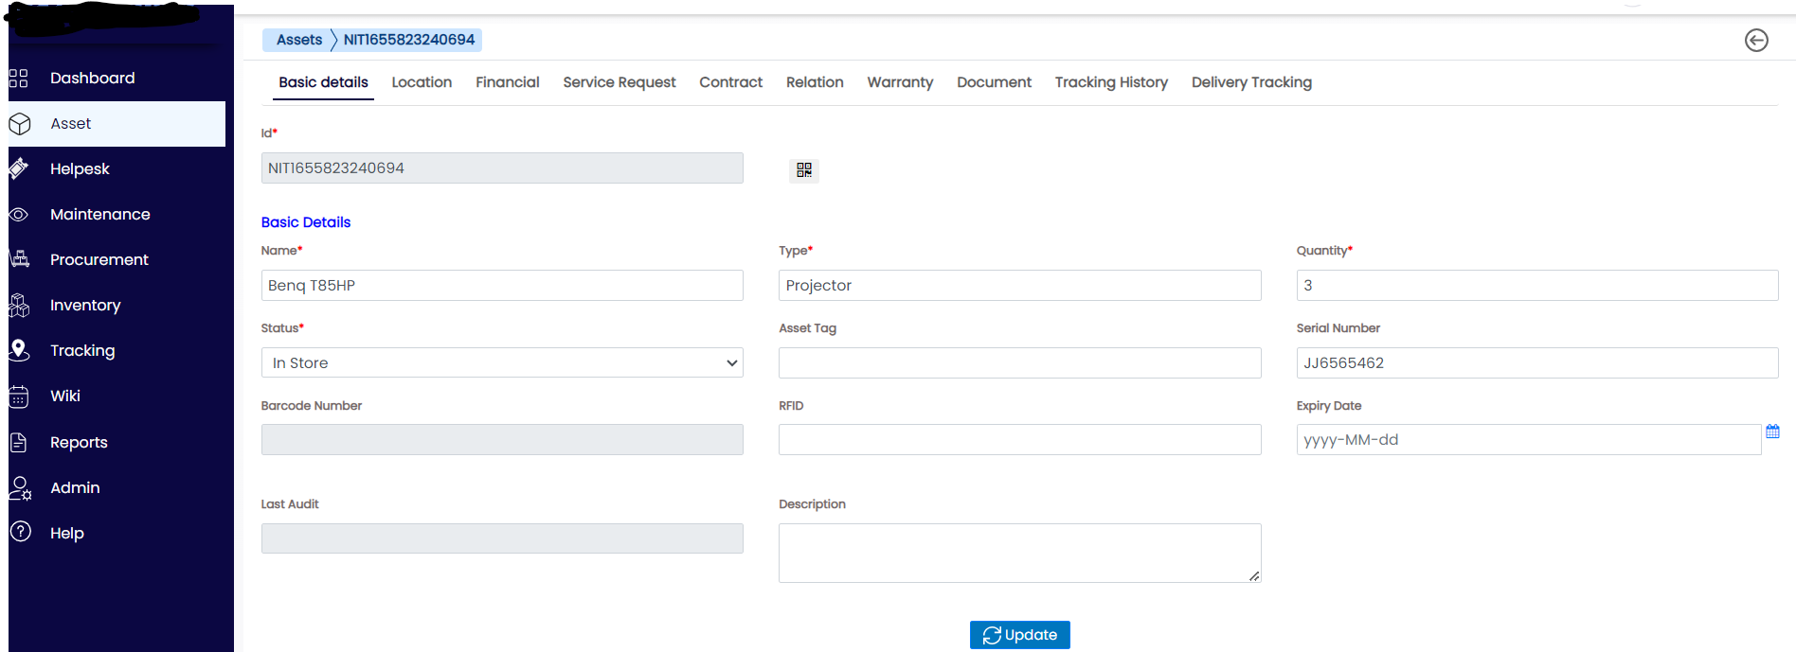The height and width of the screenshot is (652, 1796).
Task: Switch to the Tracking History tab
Action: click(1111, 82)
